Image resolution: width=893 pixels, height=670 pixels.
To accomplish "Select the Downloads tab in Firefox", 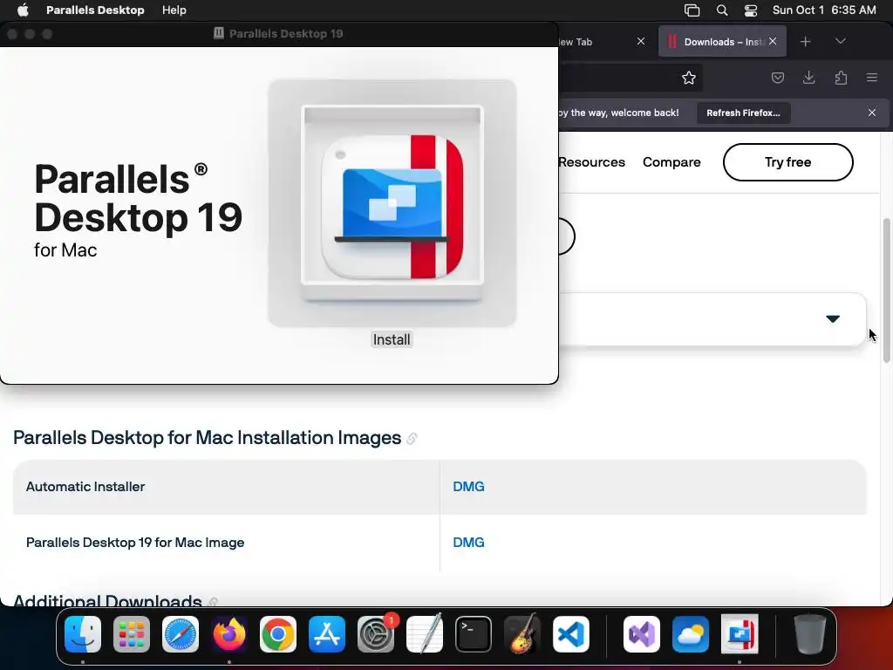I will [x=722, y=42].
